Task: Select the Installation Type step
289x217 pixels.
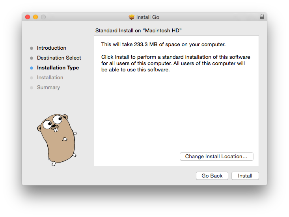Action: (58, 67)
